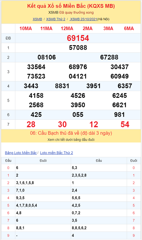Click the 10MA ticket code
142x240 pixels.
click(25, 28)
